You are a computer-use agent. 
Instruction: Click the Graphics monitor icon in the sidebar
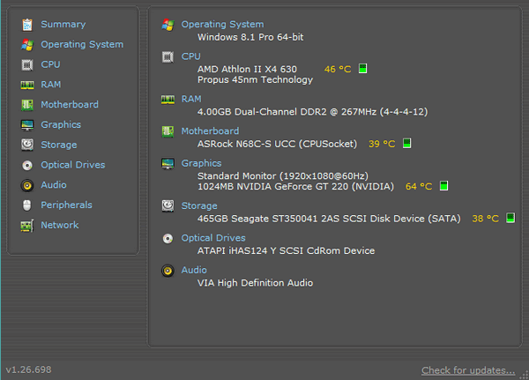point(27,125)
